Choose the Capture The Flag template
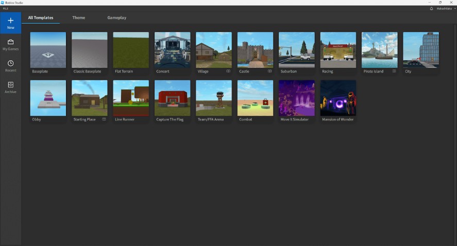Screen dimensions: 457x246 (x=172, y=98)
